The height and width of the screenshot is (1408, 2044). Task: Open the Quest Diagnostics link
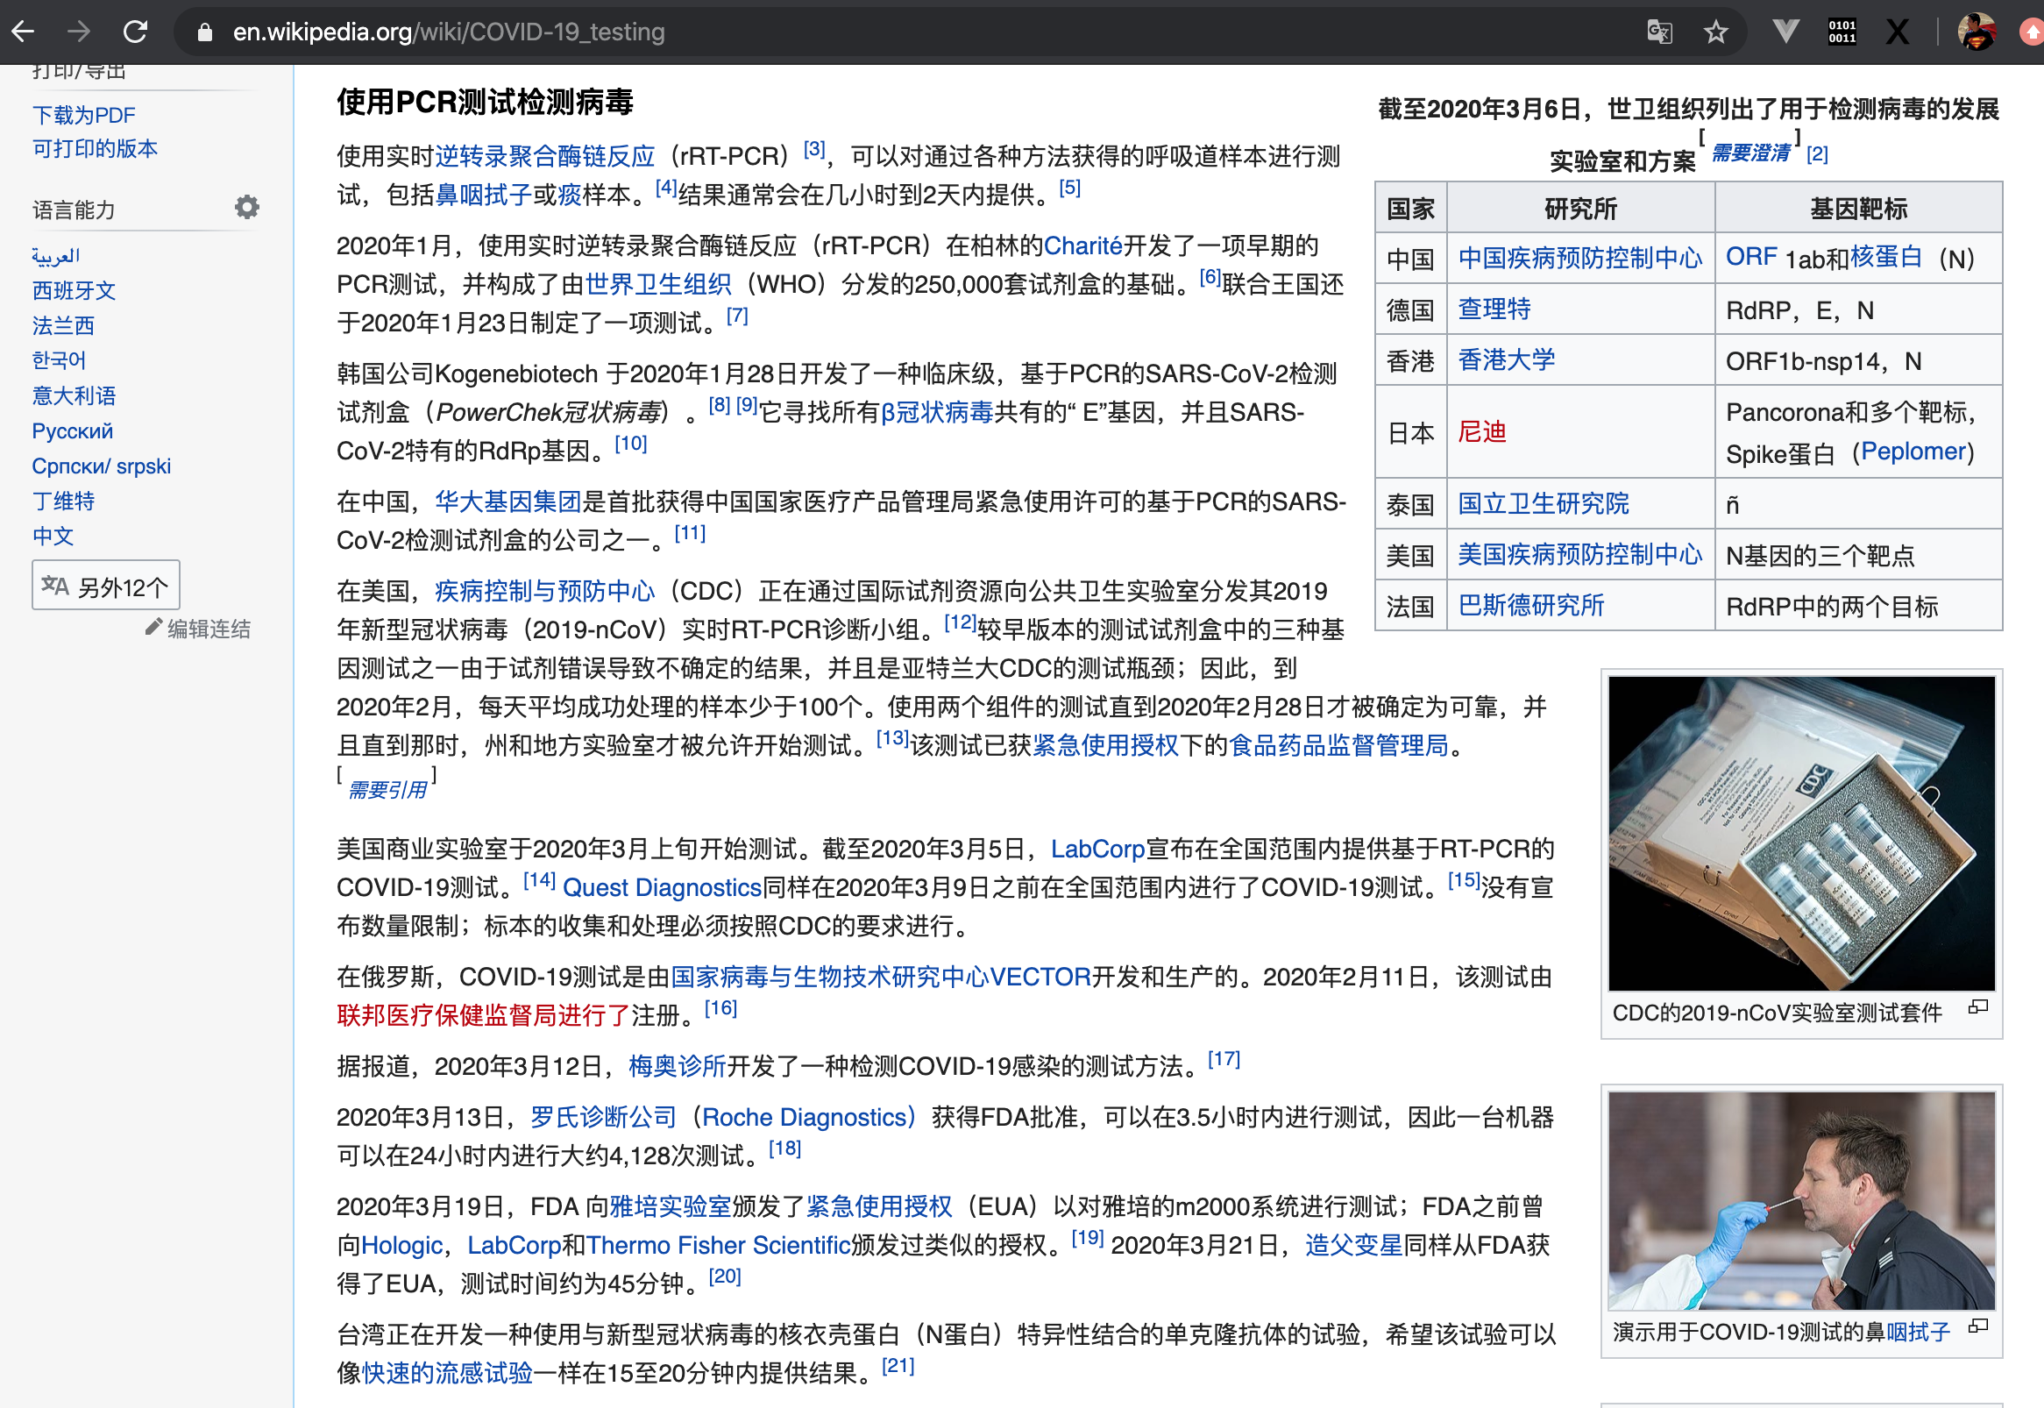pyautogui.click(x=663, y=888)
